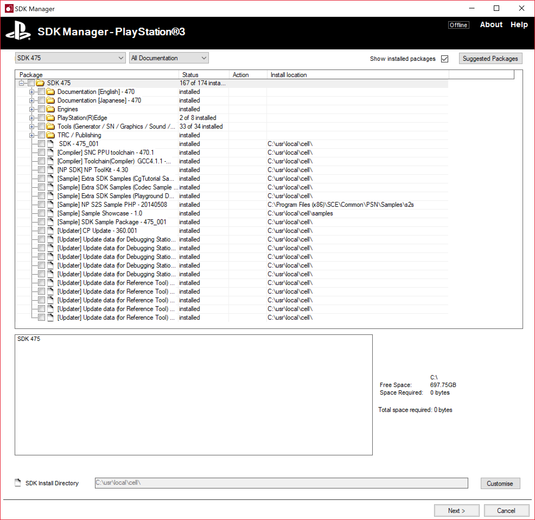The width and height of the screenshot is (535, 520).
Task: Click file icon for Sample Showcase - 1.0
Action: (50, 213)
